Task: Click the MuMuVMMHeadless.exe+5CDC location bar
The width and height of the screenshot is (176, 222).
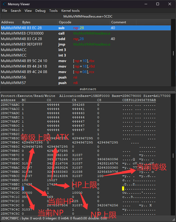Action: (88, 16)
